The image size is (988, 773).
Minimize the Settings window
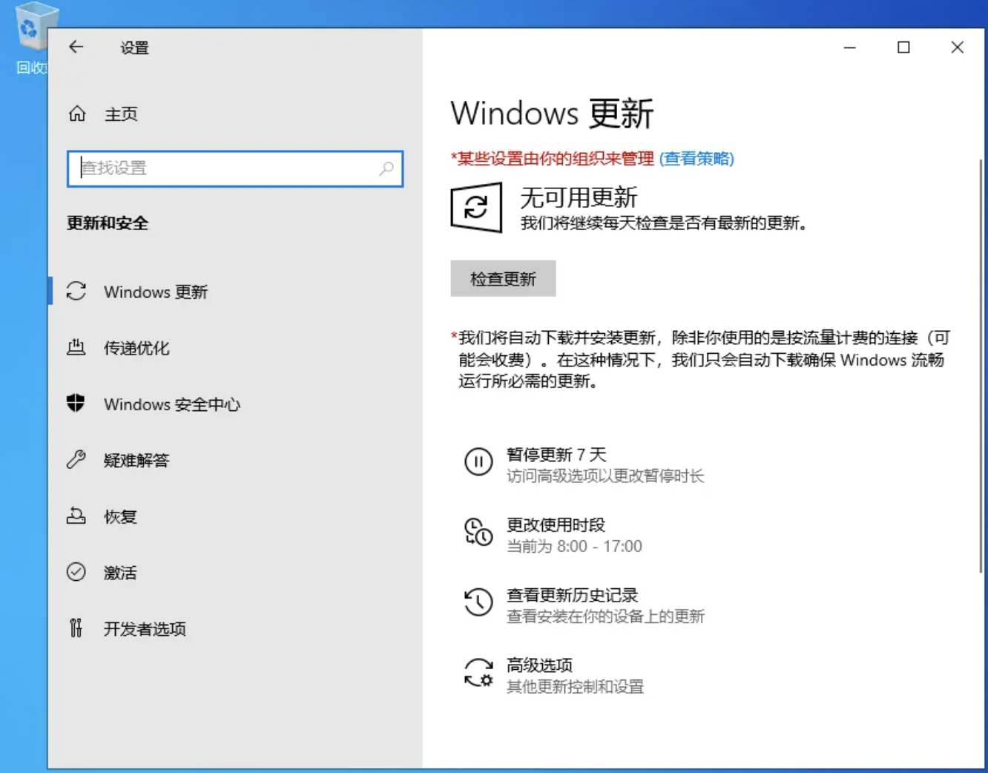[850, 47]
